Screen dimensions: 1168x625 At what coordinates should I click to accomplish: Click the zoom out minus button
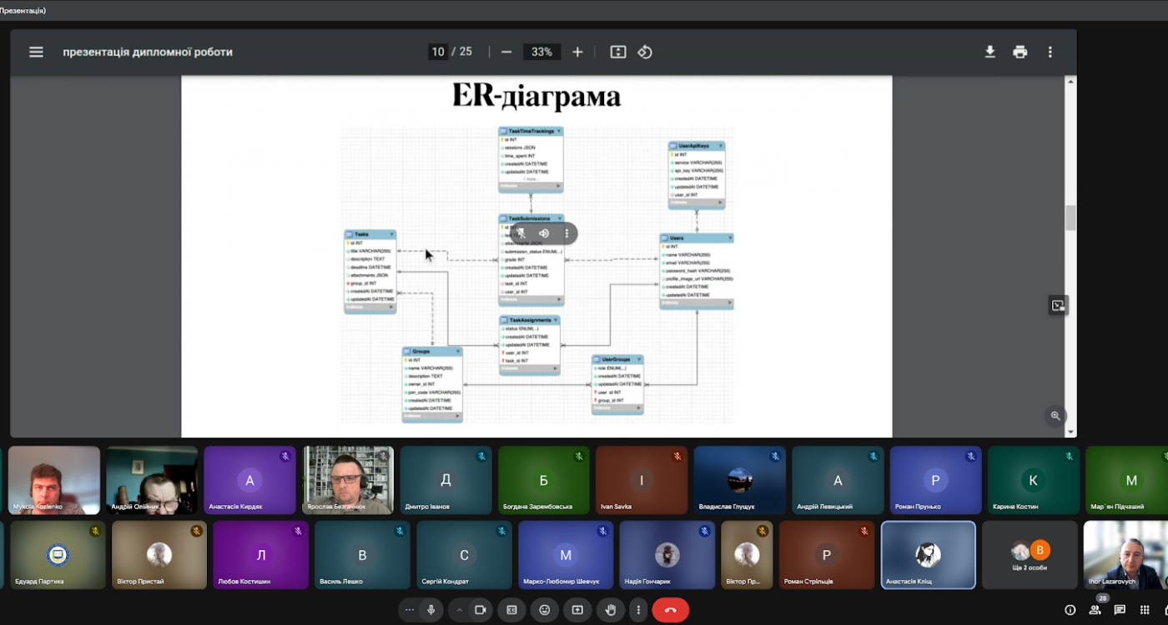point(506,52)
